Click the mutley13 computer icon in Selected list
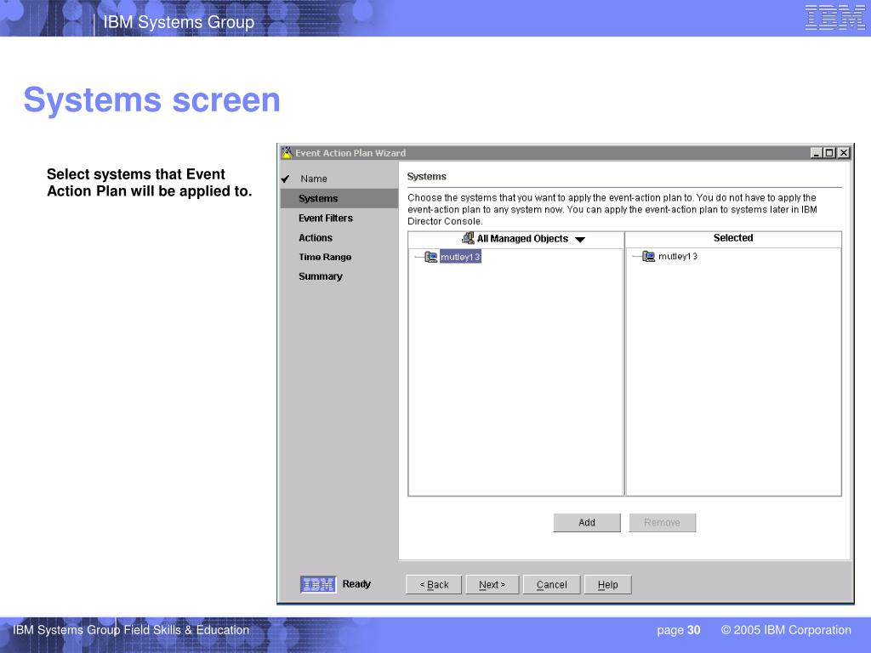Viewport: 871px width, 653px height. [648, 256]
